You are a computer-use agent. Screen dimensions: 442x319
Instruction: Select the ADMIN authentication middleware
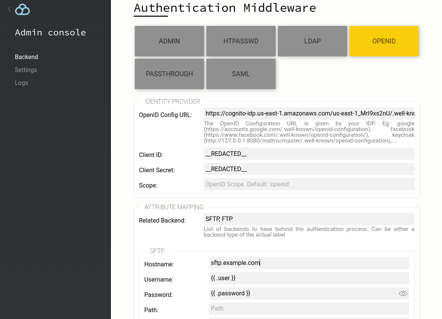coord(169,41)
